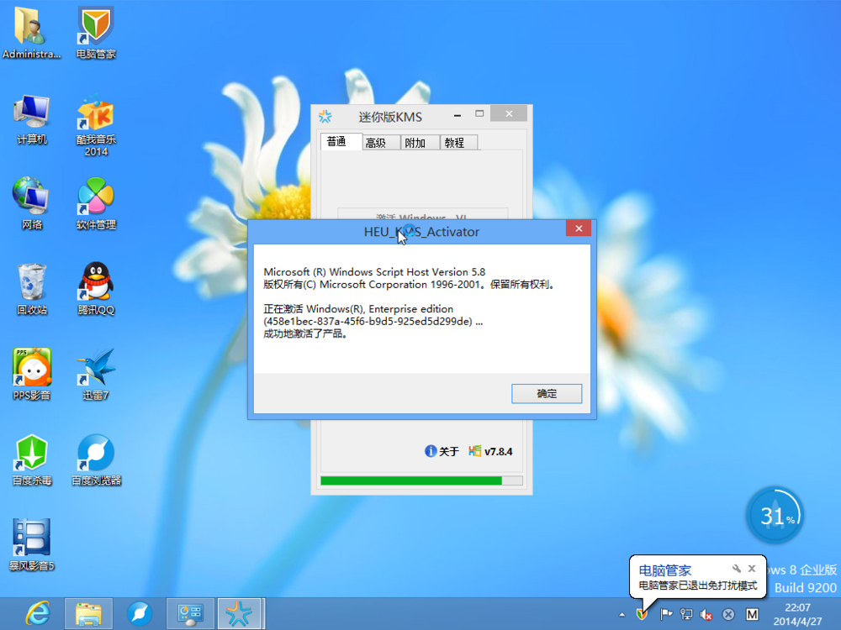Launch 百度杀毒 desktop shortcut
Screen dimensions: 841x630
point(32,459)
